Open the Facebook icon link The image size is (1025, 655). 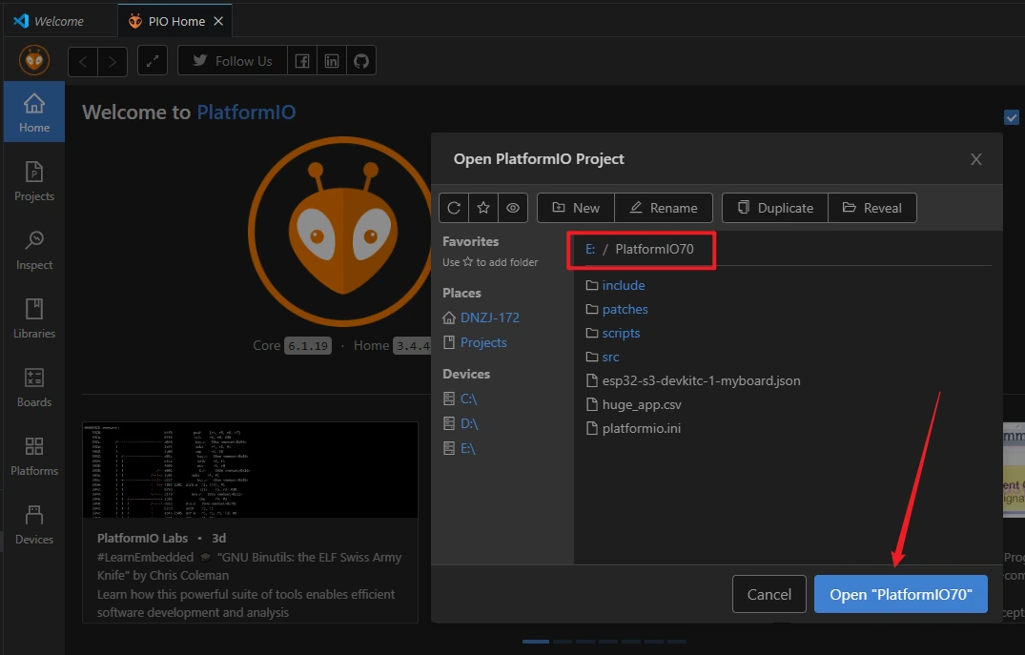tap(302, 61)
